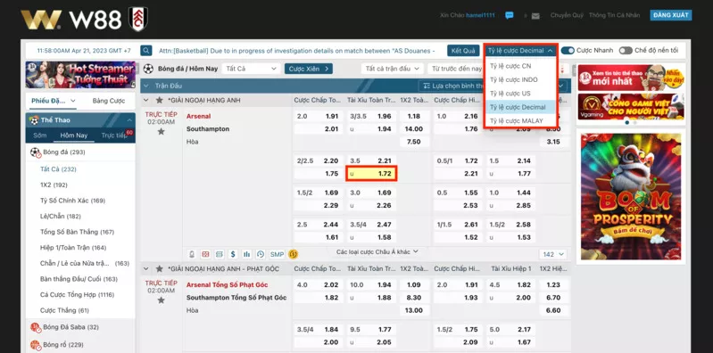Favorite the GIẢI NGOẠI HẠNG ANH league star

pos(159,100)
